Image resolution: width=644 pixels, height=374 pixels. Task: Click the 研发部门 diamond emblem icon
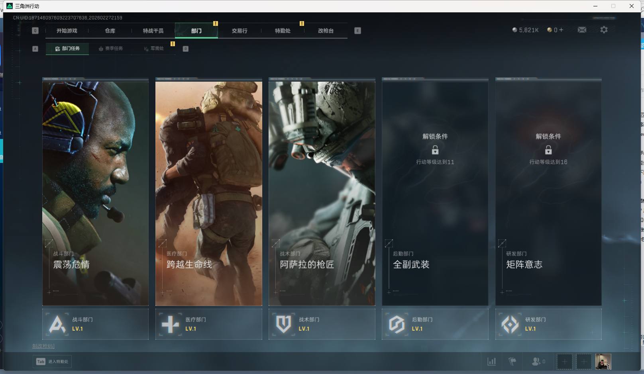click(510, 324)
